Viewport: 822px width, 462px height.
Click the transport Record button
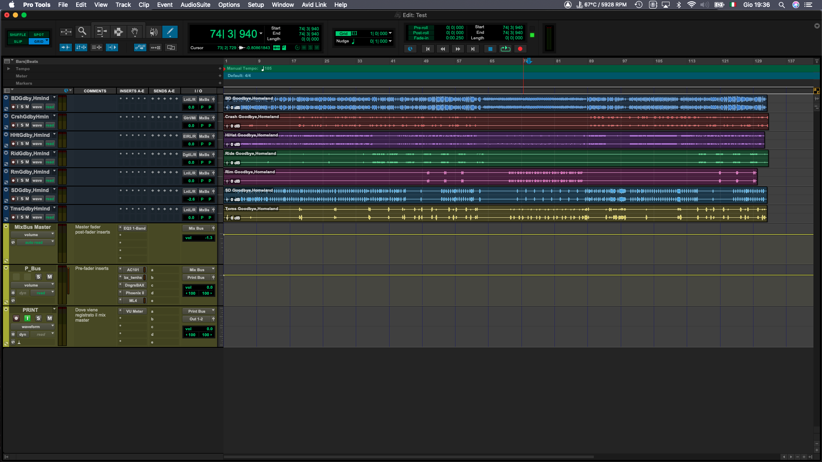point(520,49)
